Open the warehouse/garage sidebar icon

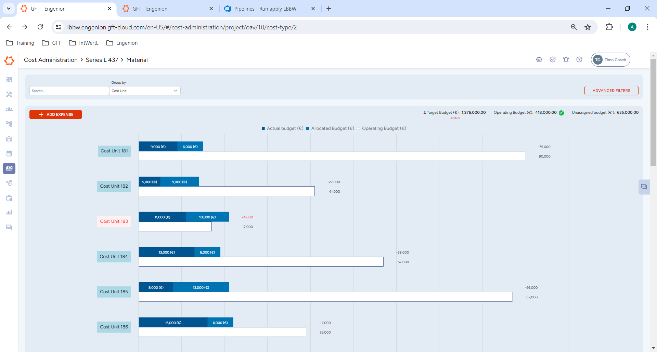[9, 139]
